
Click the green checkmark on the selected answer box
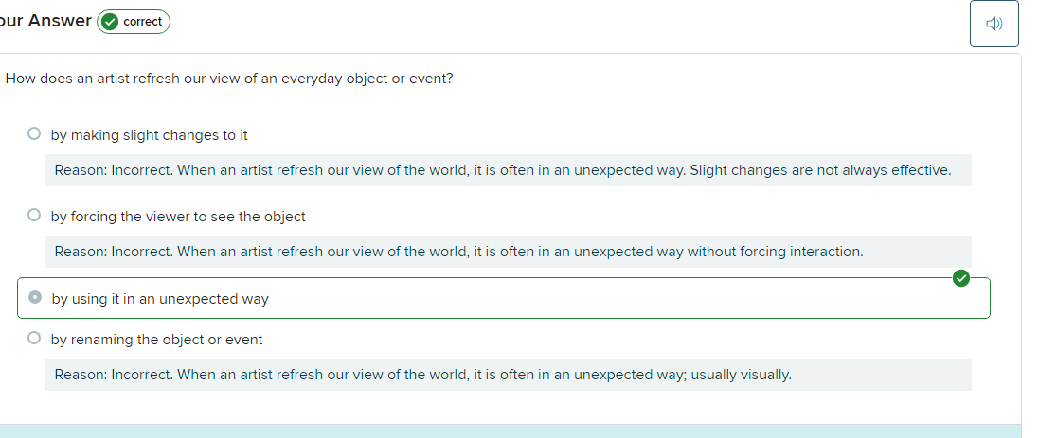[961, 278]
